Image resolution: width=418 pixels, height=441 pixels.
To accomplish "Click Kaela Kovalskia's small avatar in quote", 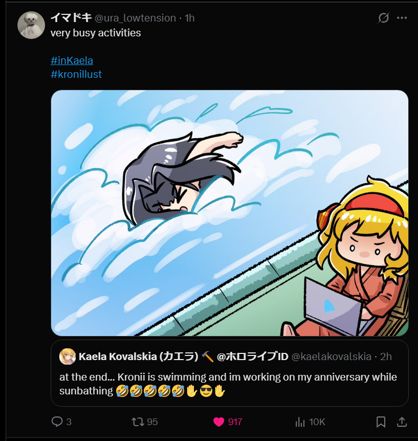I will [68, 356].
